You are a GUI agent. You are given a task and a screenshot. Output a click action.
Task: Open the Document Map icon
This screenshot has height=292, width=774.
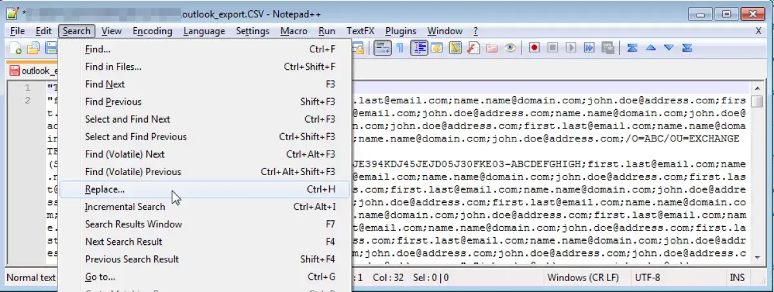pyautogui.click(x=455, y=48)
